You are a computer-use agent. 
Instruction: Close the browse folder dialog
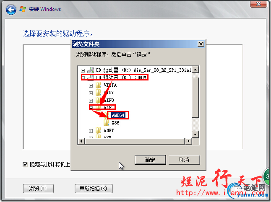[x=201, y=44]
